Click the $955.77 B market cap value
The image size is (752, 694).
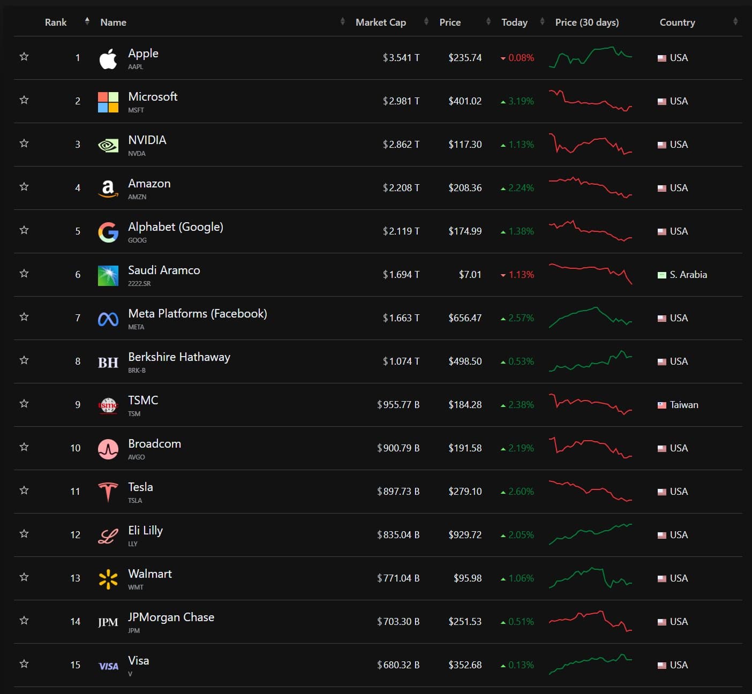point(398,405)
